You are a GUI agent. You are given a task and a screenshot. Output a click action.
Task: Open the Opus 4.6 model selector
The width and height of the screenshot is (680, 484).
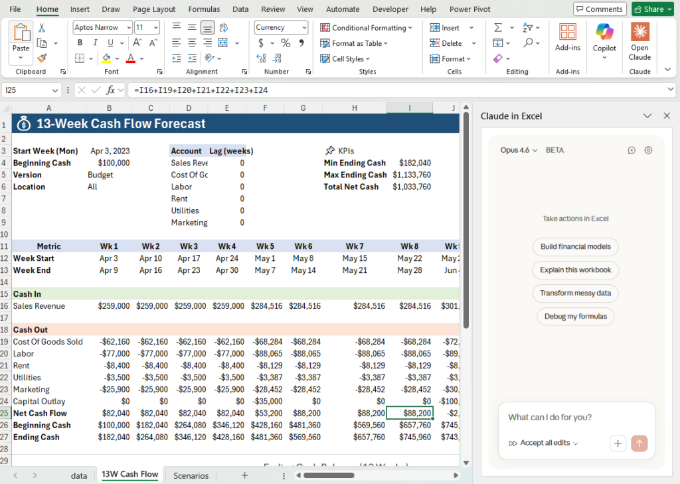point(517,150)
